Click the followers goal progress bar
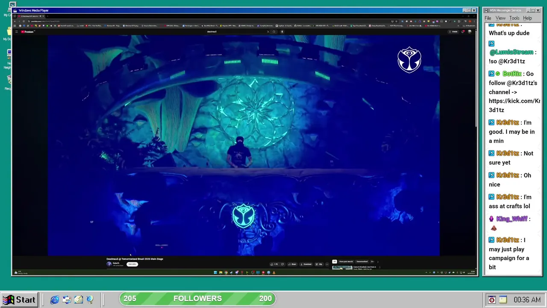The height and width of the screenshot is (308, 547). (x=197, y=299)
